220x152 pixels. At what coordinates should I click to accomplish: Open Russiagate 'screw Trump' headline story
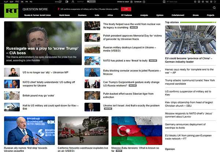tap(42, 51)
